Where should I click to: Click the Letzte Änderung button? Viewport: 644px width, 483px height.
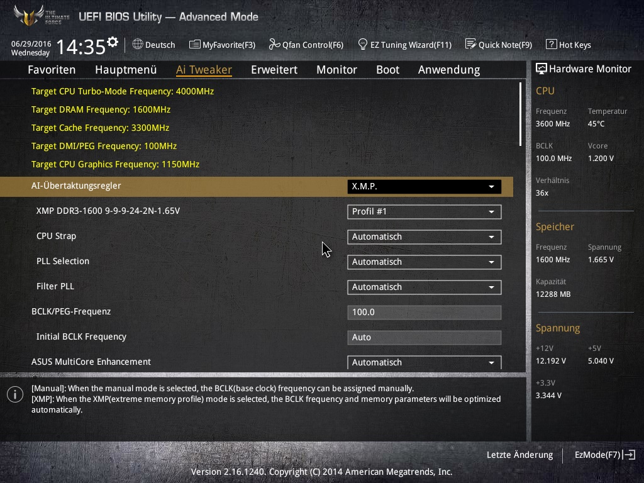click(x=519, y=455)
